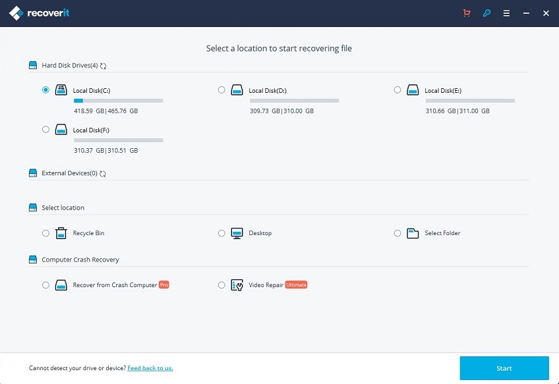The height and width of the screenshot is (384, 559).
Task: Open the hamburger menu
Action: tap(506, 13)
